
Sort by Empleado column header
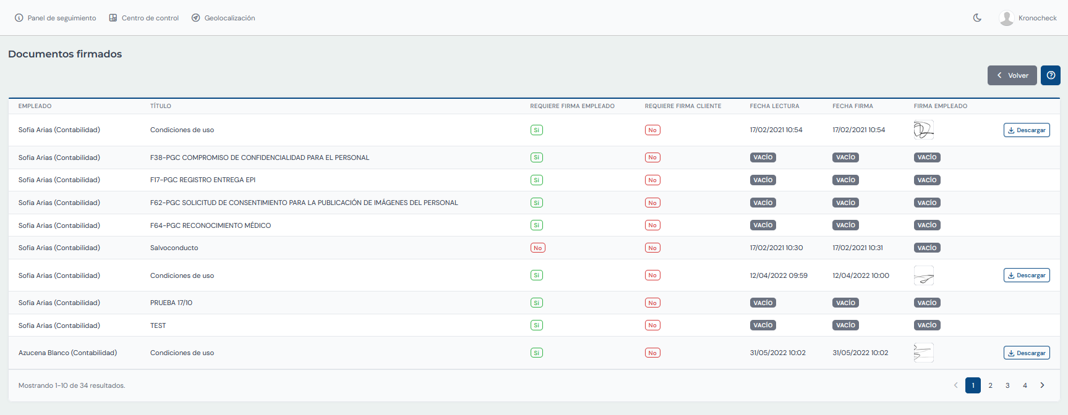35,106
